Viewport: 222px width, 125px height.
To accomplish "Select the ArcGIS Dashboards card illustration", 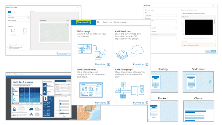I will coord(91,90).
